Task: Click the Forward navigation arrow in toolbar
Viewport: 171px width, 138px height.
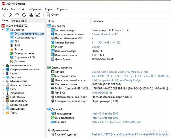Action: pyautogui.click(x=10, y=15)
